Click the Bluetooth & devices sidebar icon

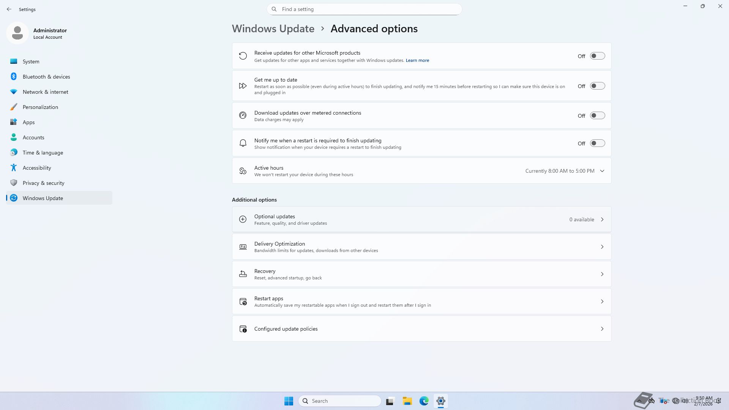coord(14,76)
